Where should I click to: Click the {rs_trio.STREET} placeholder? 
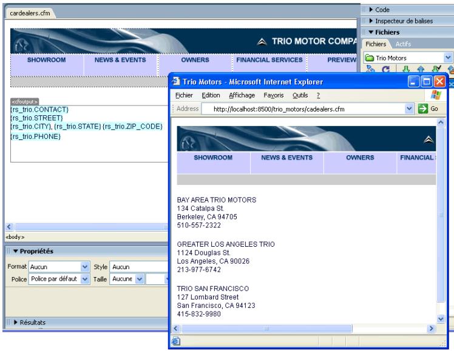click(x=36, y=118)
